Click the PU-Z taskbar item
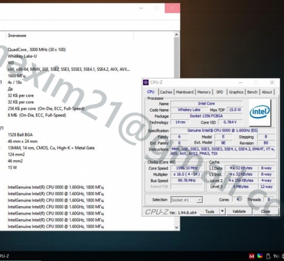The width and height of the screenshot is (284, 261). click(x=5, y=256)
